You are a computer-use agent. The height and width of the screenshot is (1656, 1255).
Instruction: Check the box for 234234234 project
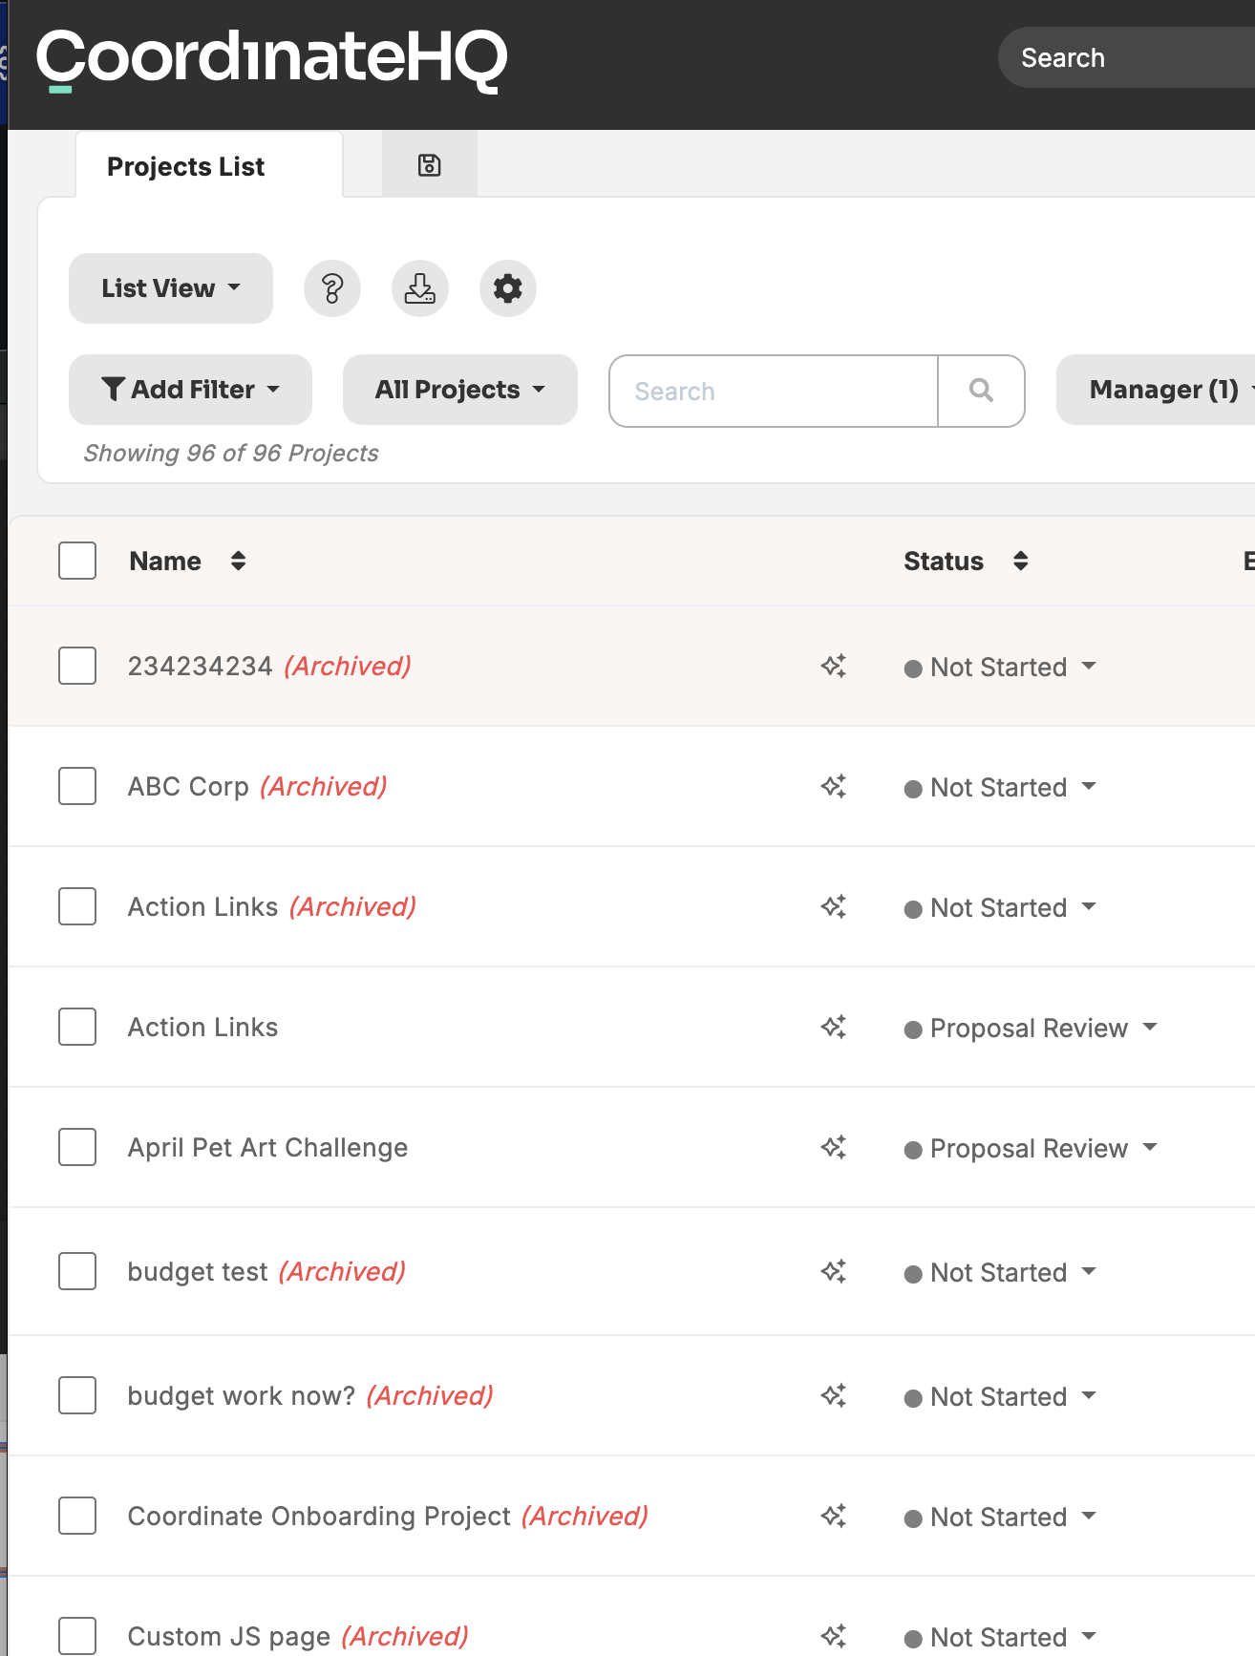click(77, 666)
